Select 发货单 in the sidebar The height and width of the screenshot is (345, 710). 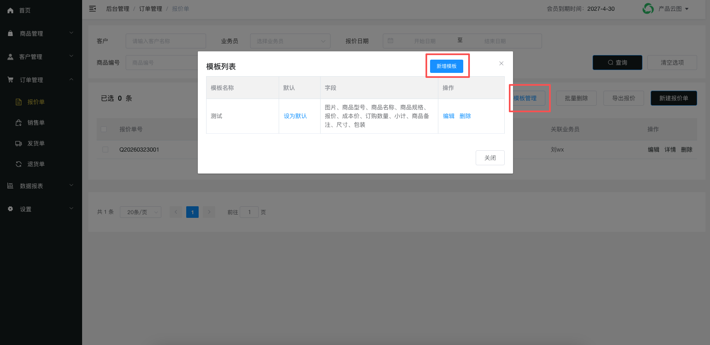click(36, 143)
